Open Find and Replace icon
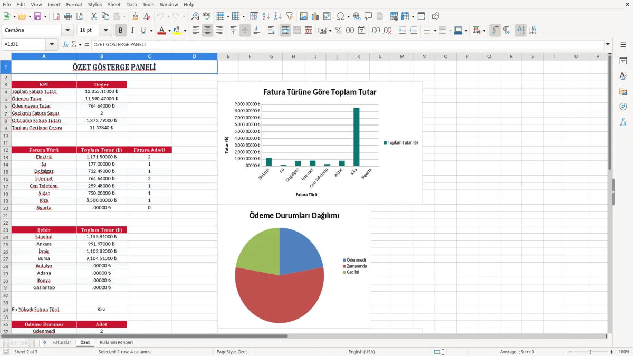This screenshot has height=356, width=633. point(195,16)
